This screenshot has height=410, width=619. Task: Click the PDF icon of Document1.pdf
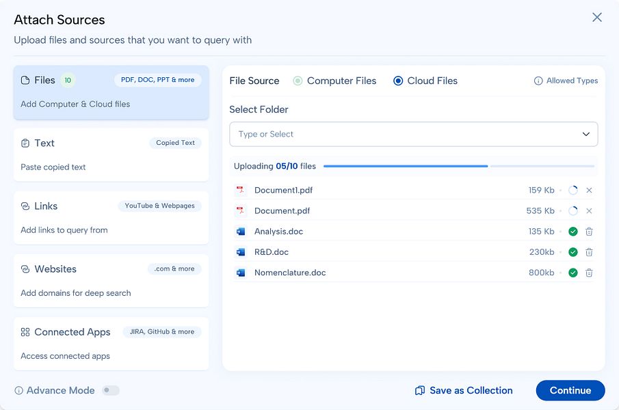[240, 190]
